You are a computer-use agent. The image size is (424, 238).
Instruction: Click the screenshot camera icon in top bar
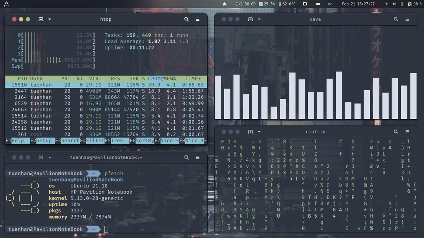[305, 4]
